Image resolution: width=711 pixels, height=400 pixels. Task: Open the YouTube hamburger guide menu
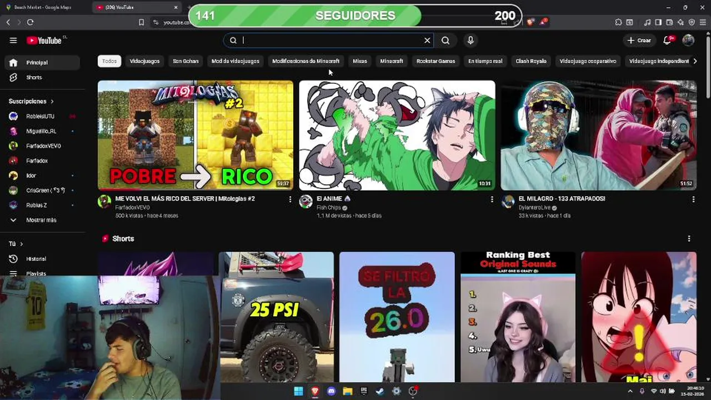(13, 40)
